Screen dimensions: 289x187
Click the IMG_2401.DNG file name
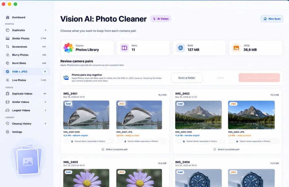[x=72, y=132]
